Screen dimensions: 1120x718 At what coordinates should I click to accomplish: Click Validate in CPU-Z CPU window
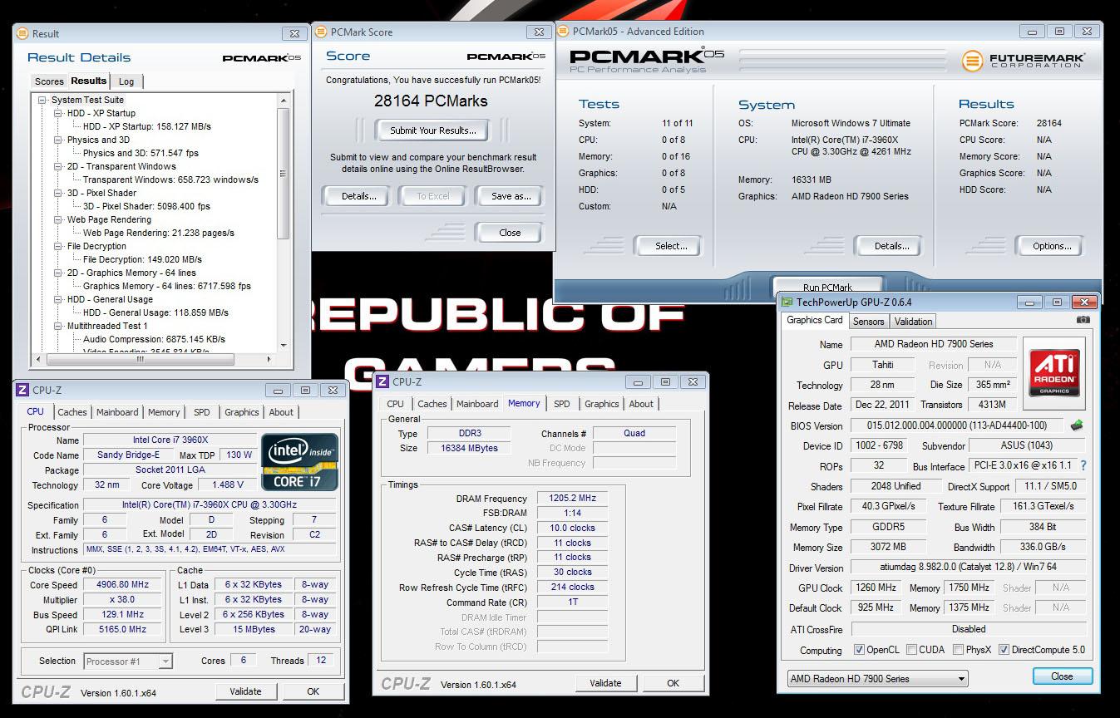(x=245, y=691)
